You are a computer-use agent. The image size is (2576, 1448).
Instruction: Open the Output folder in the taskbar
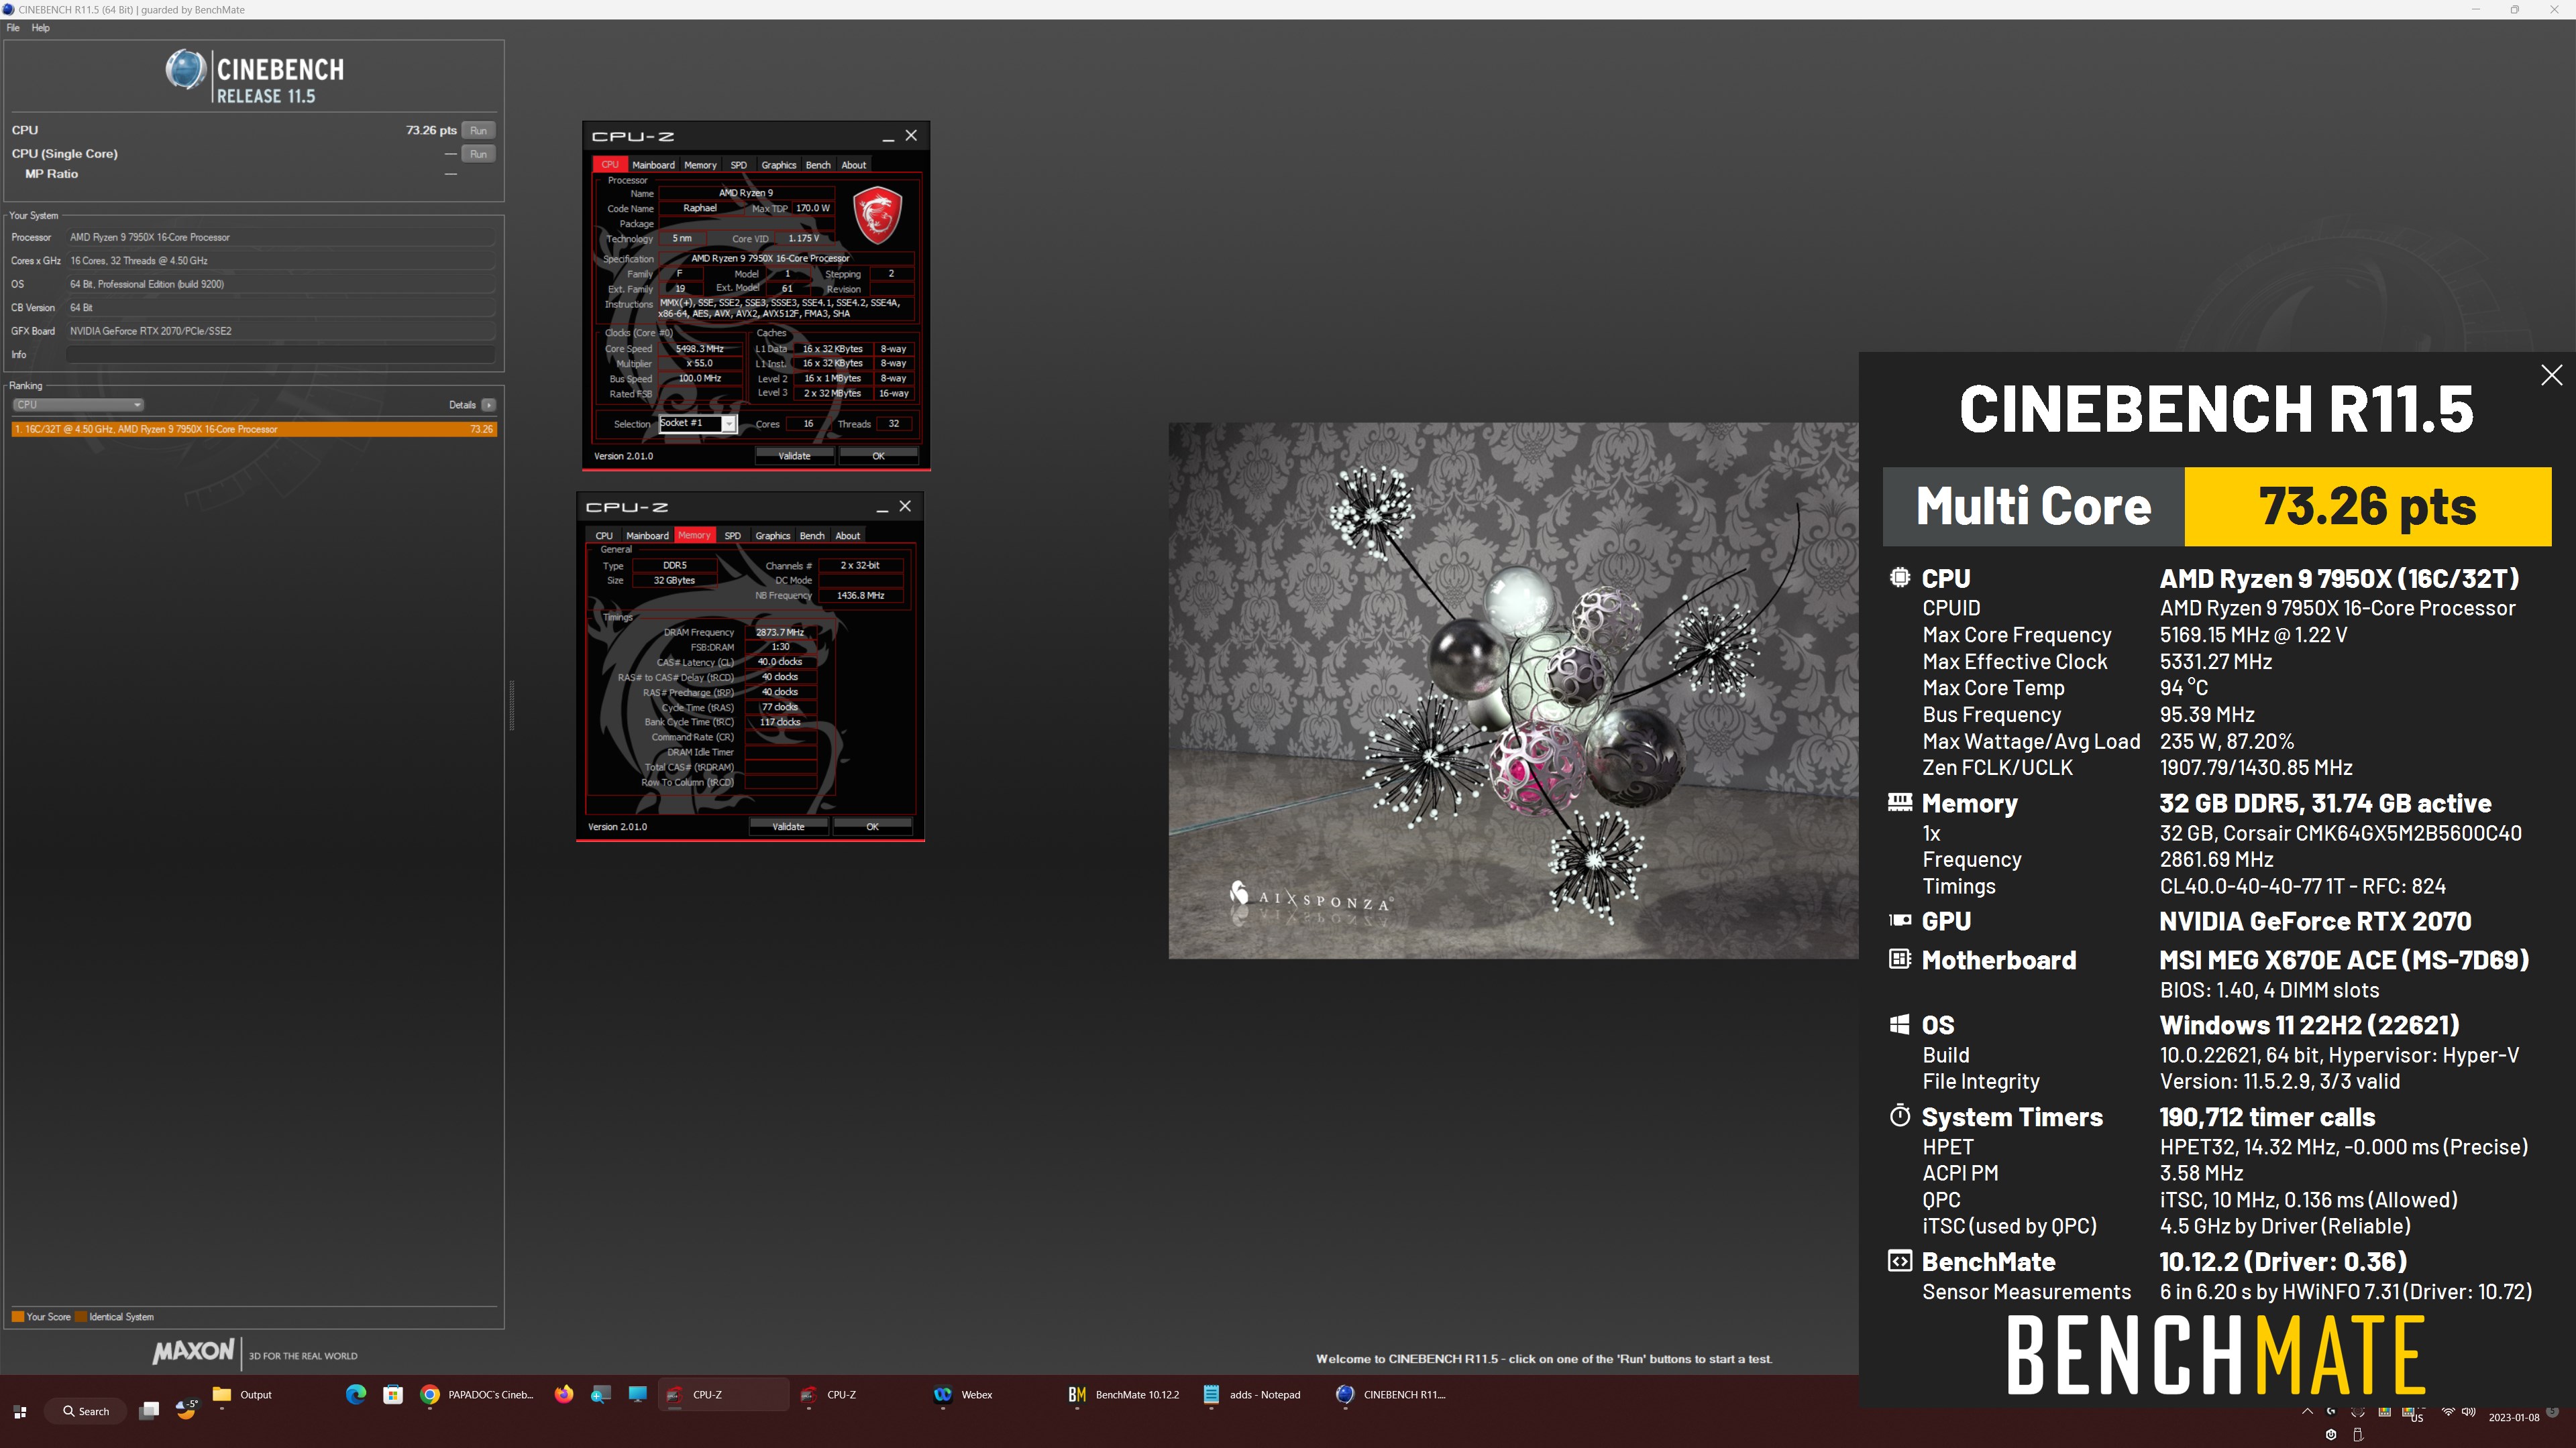coord(243,1395)
